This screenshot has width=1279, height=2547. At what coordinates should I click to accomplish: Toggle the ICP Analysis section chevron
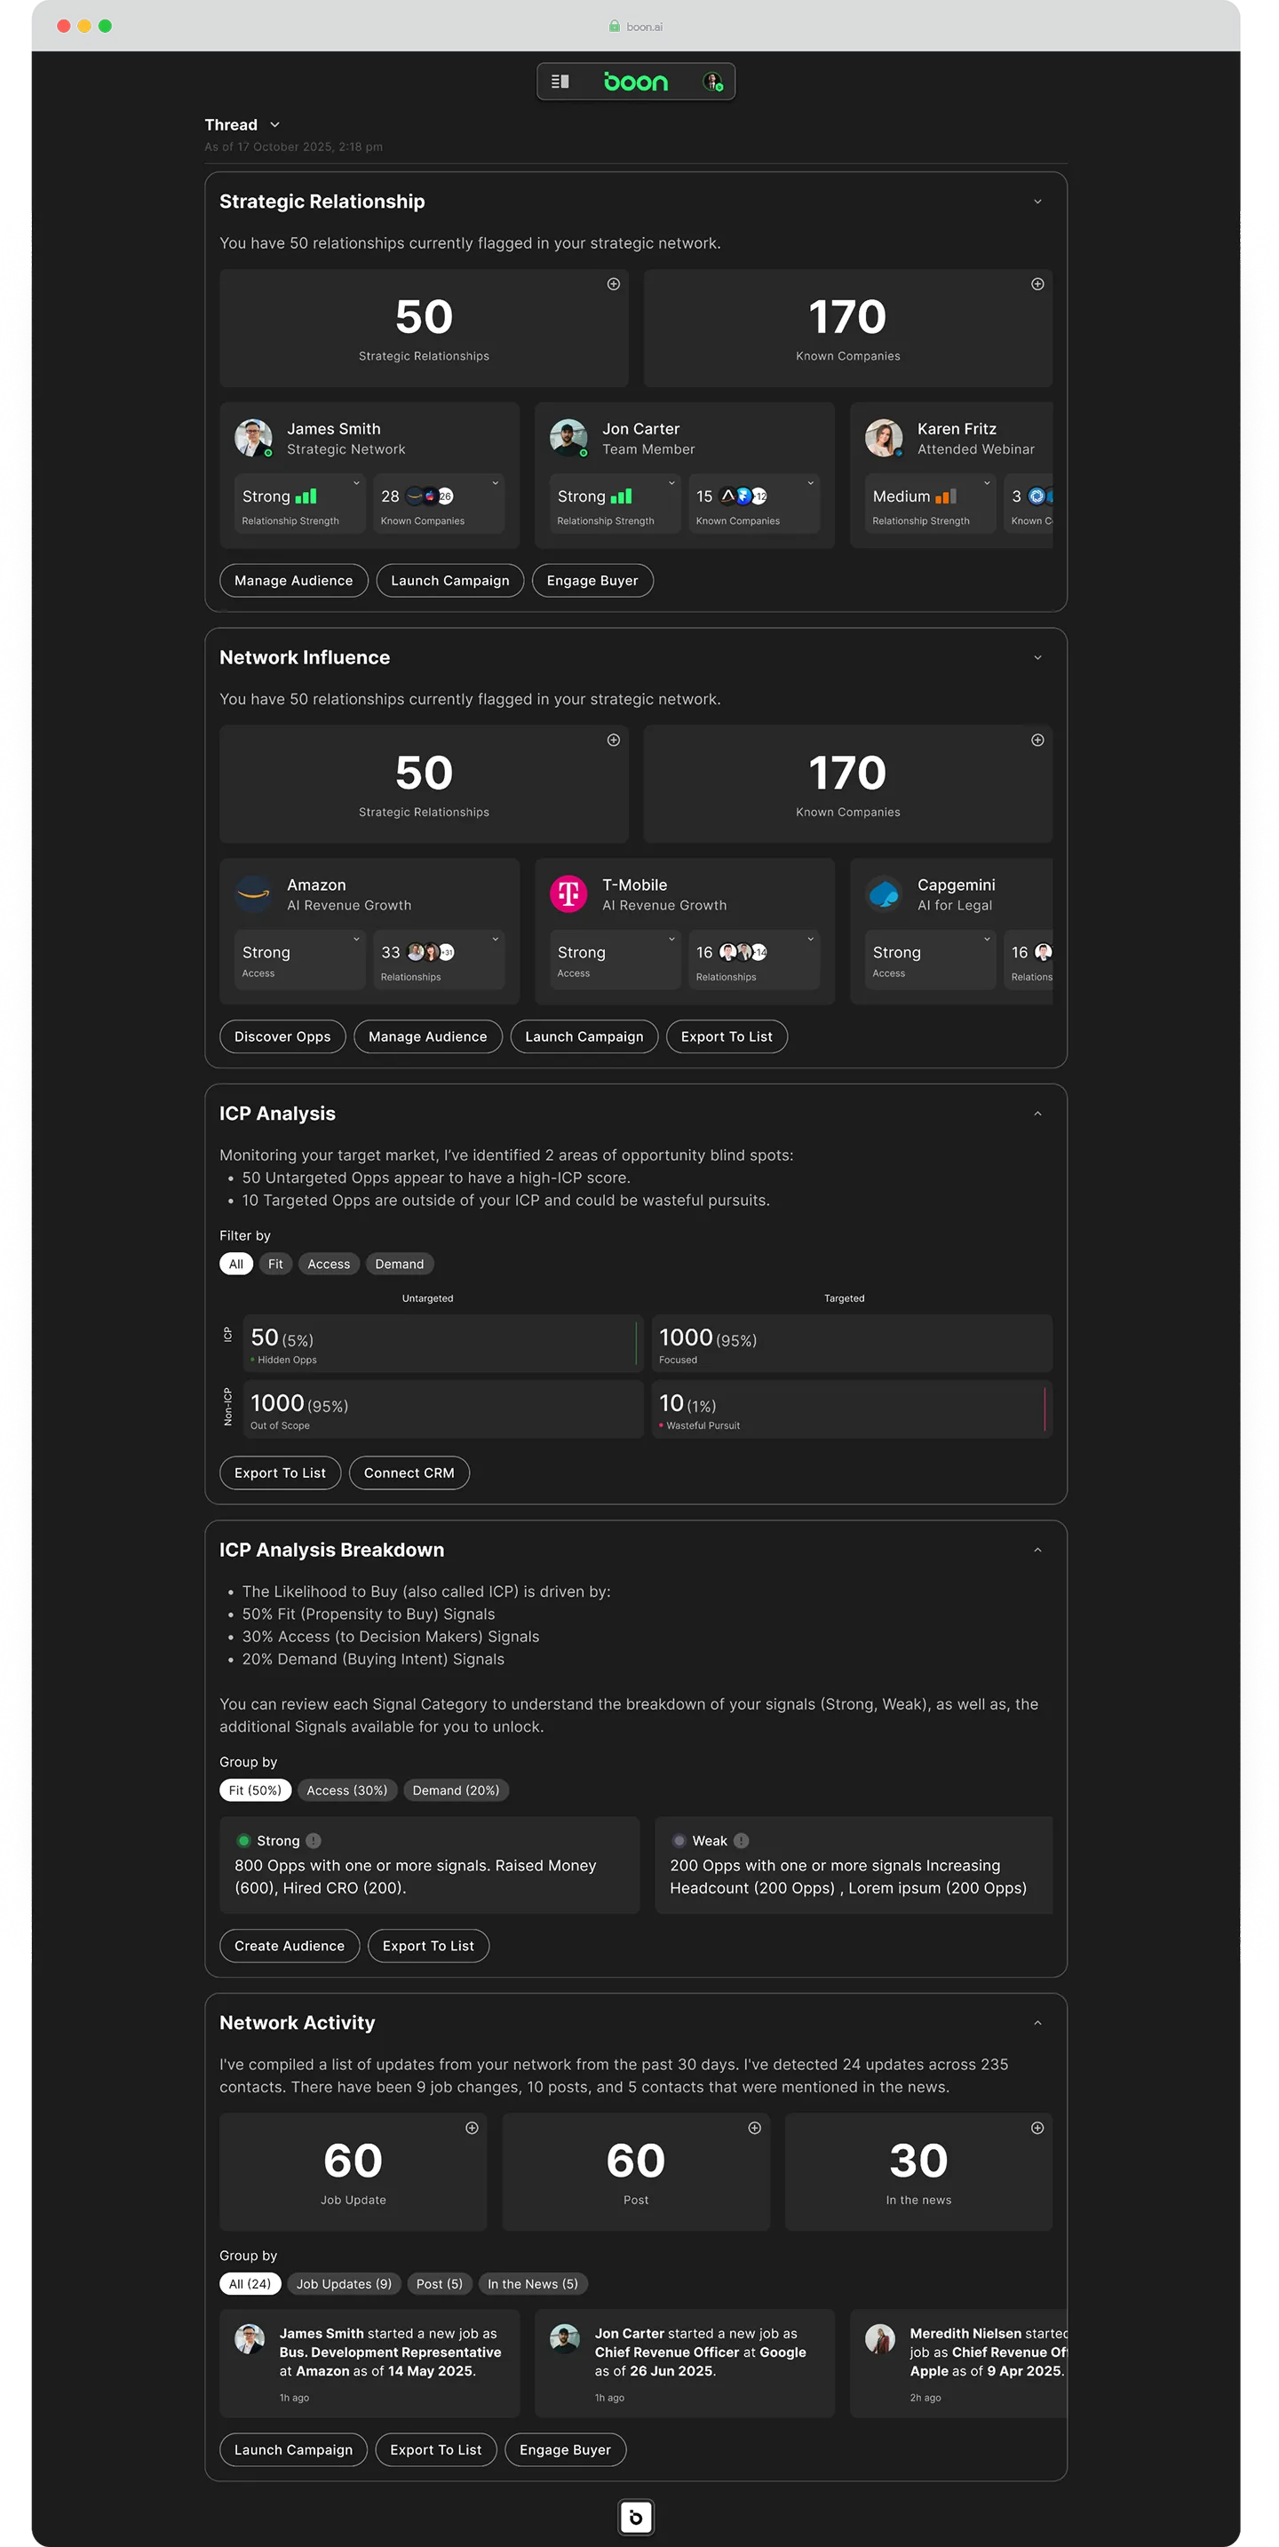1037,1114
